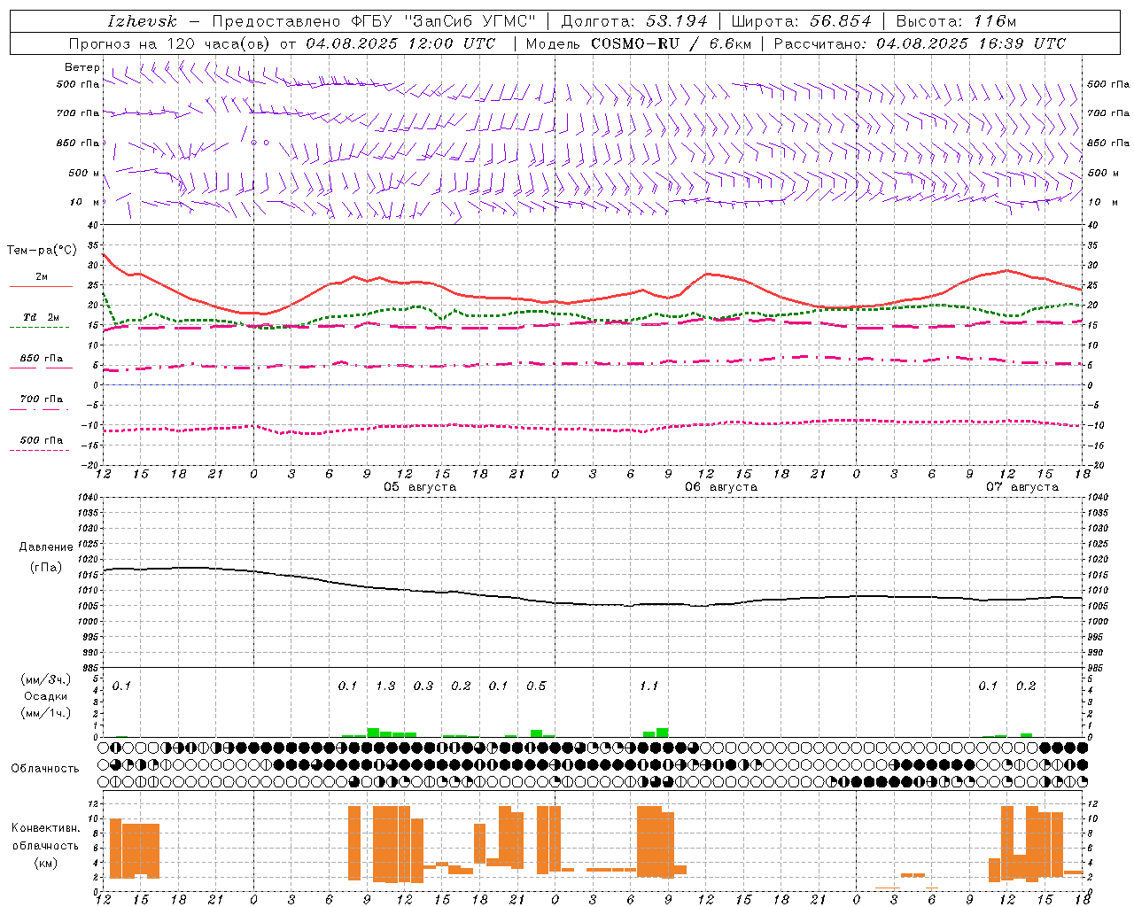Click the (мм/1ч.) units label

click(46, 713)
